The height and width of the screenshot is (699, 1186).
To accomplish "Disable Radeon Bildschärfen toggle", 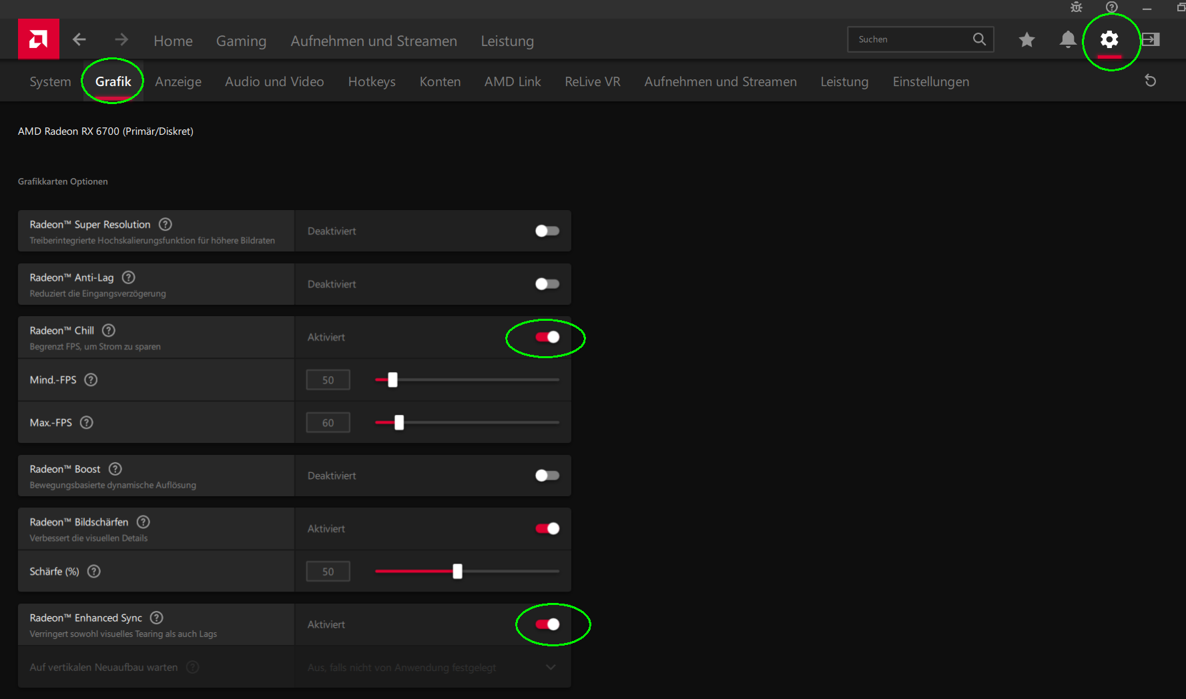I will tap(547, 528).
